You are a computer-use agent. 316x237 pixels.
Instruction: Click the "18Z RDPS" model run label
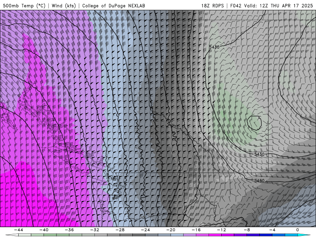(x=213, y=6)
